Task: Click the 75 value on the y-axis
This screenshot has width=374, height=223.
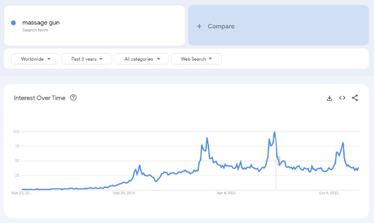Action: coord(16,146)
